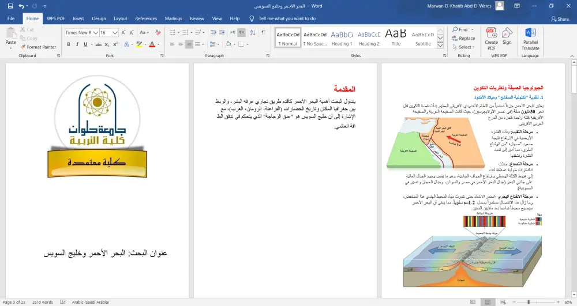Open the font name dropdown
The image size is (577, 306).
[x=96, y=33]
